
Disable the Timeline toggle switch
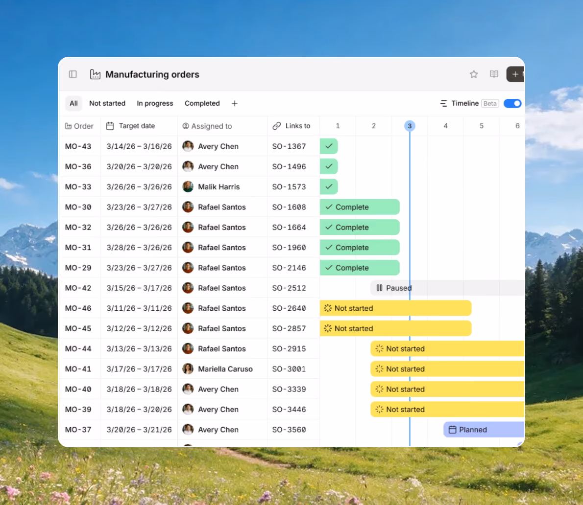[513, 103]
